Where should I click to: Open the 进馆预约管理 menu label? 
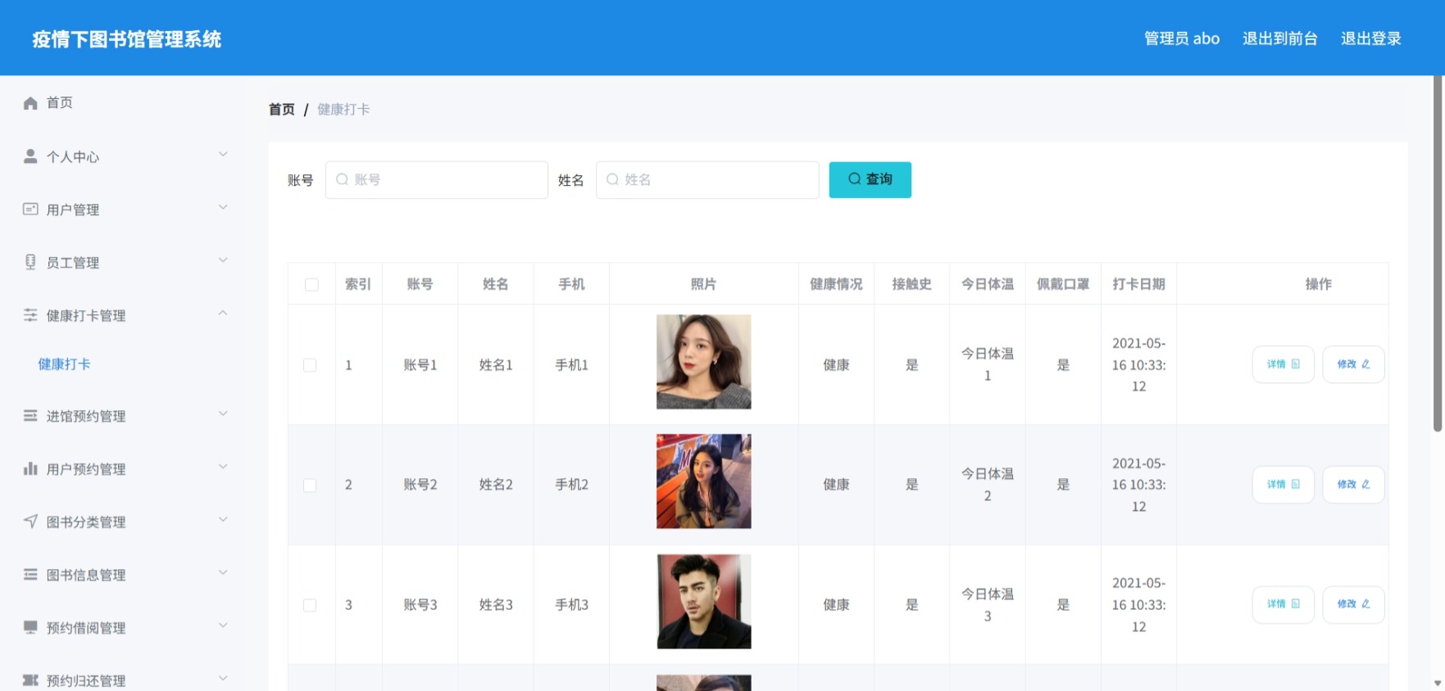86,416
